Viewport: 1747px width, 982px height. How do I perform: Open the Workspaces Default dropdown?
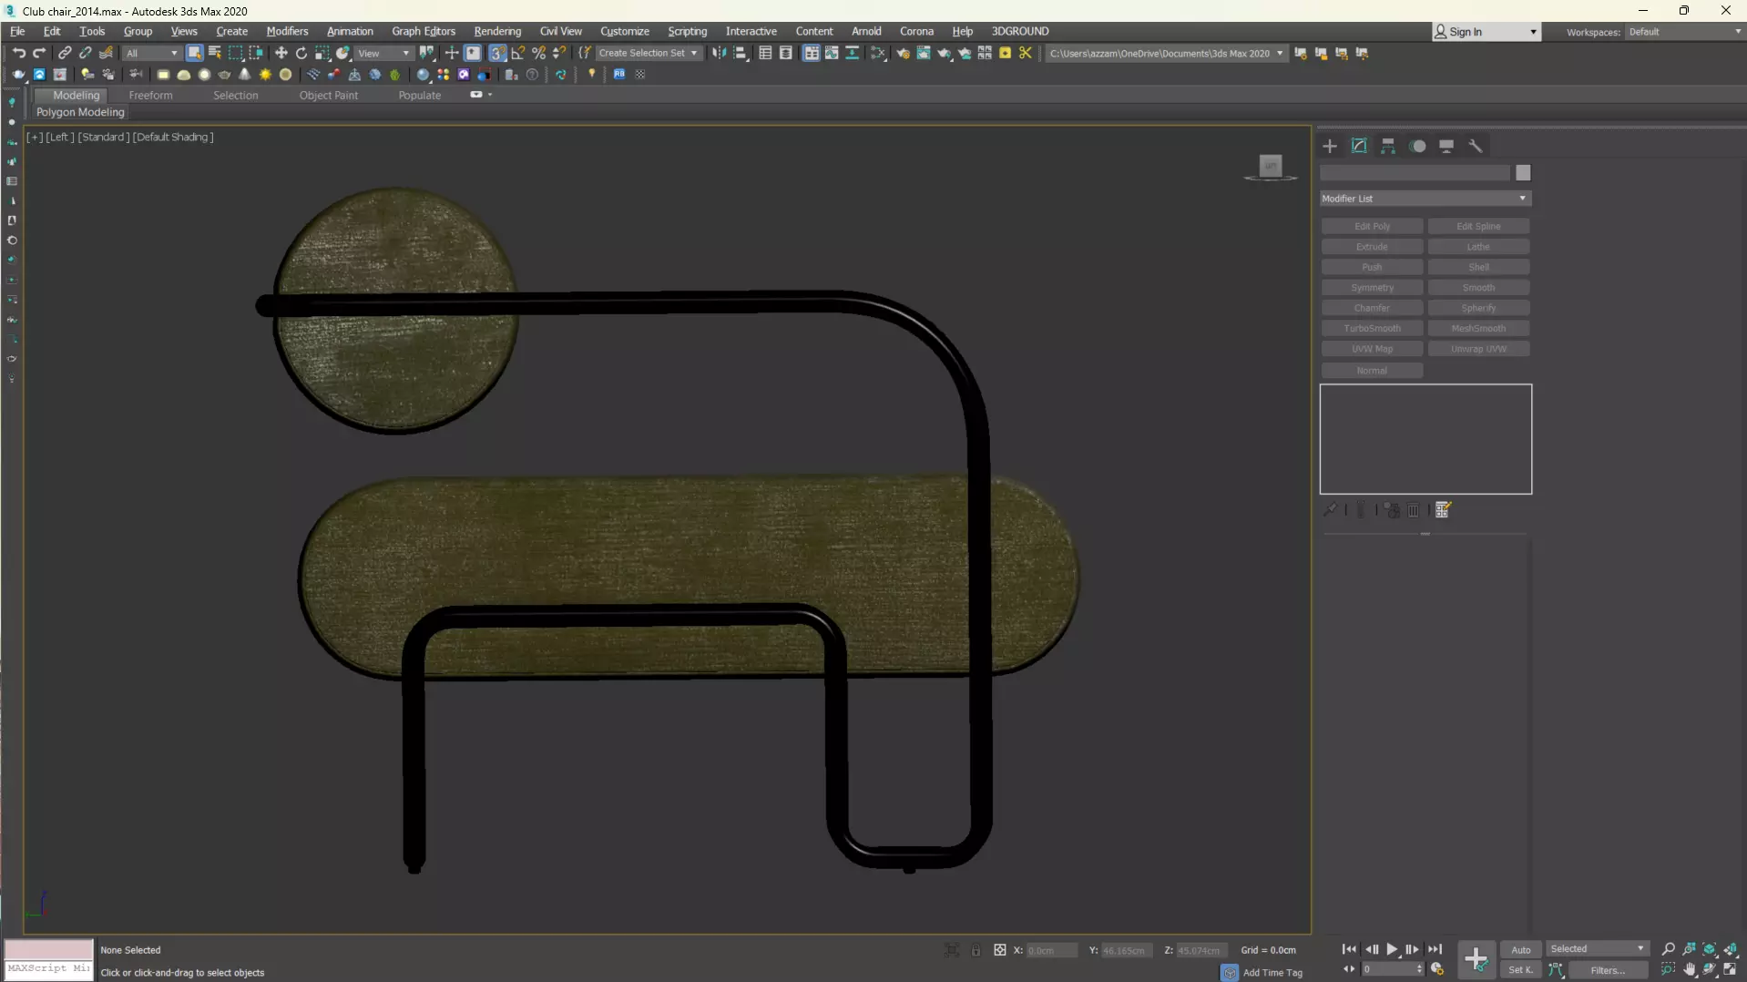(1685, 32)
